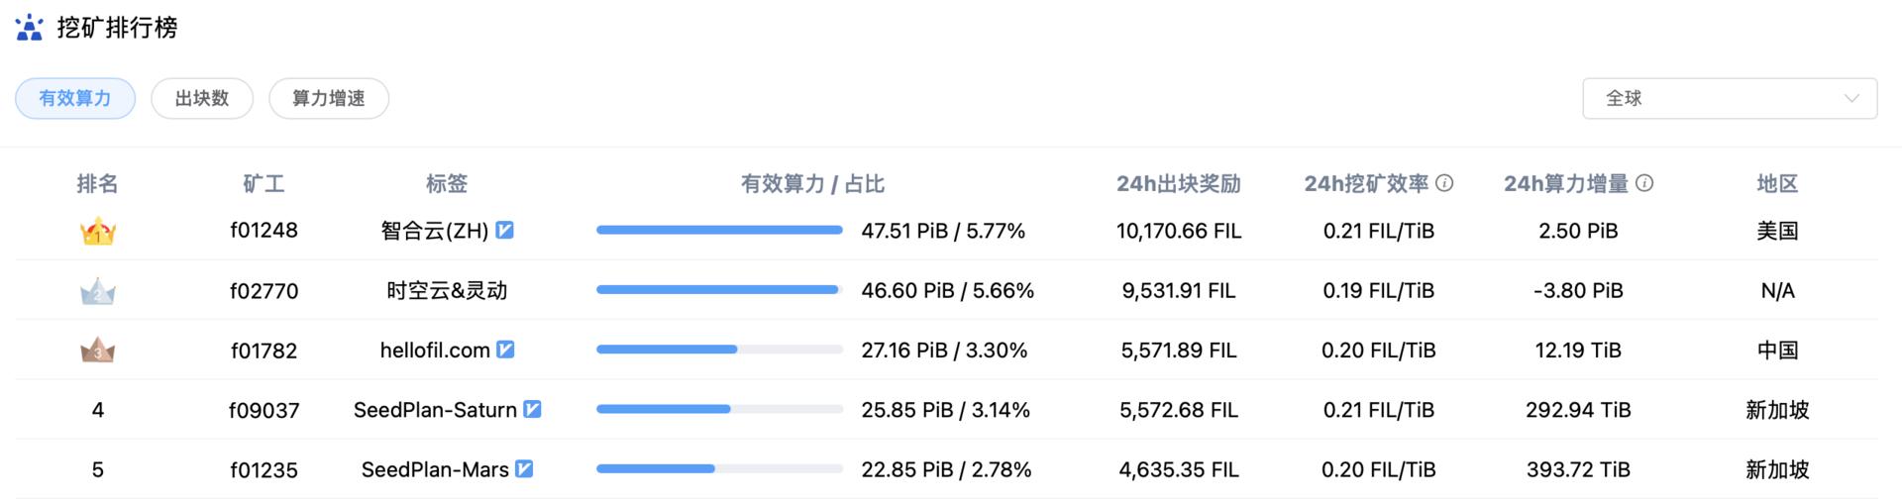Click the power bar for f01782

[718, 350]
